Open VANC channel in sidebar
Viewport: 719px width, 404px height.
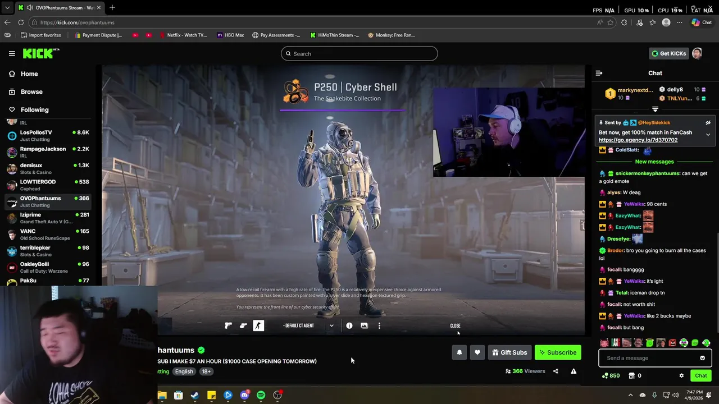[48, 234]
